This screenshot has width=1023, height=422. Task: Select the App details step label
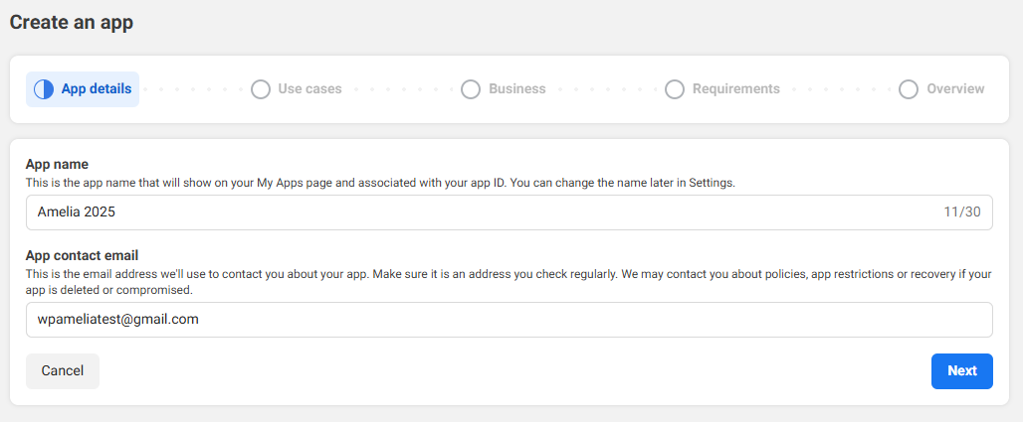[x=97, y=89]
